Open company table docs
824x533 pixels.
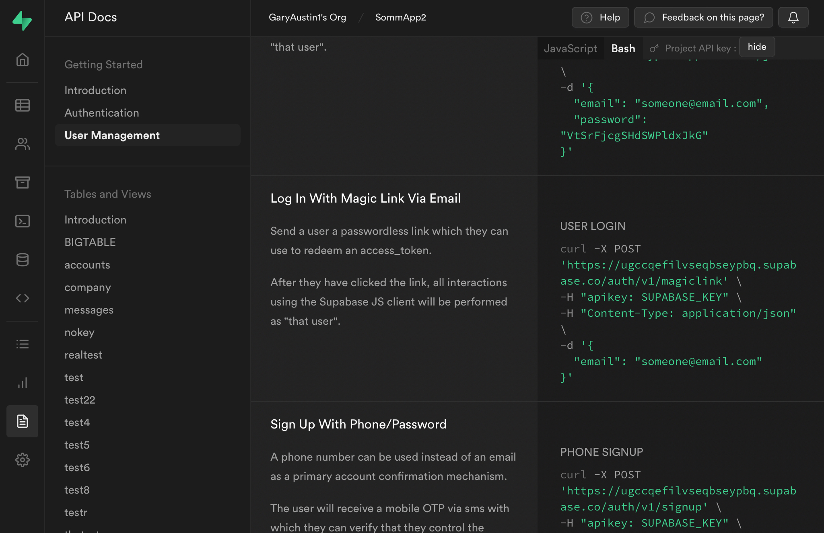pyautogui.click(x=88, y=287)
